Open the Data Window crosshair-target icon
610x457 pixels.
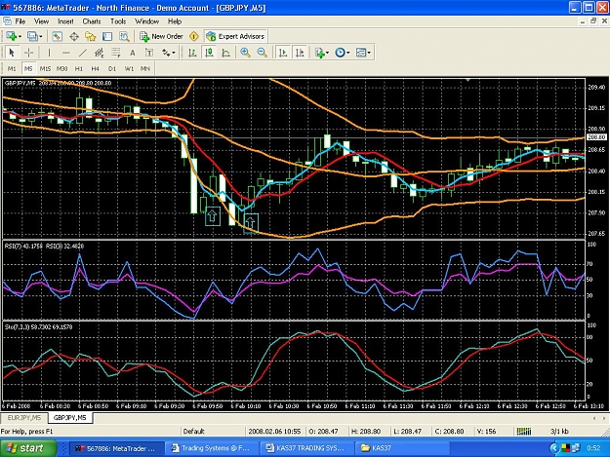pyautogui.click(x=74, y=36)
